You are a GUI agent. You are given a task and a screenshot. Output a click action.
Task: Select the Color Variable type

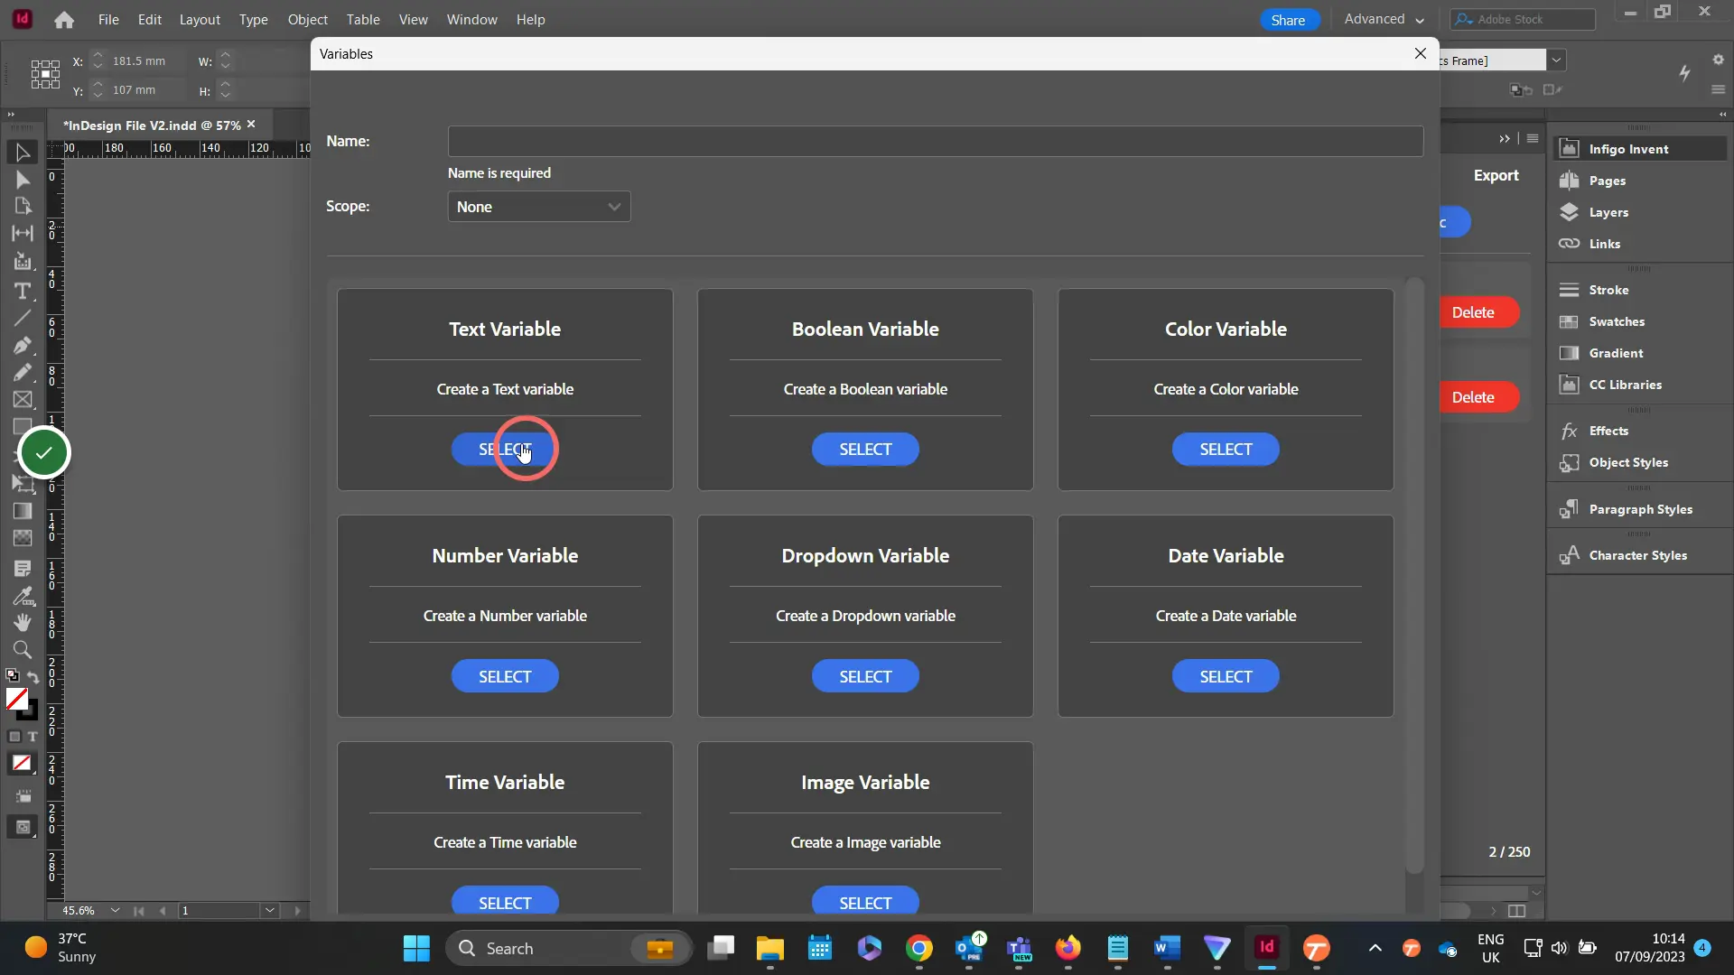tap(1226, 450)
